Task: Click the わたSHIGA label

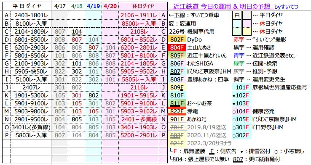Action: click(x=200, y=63)
